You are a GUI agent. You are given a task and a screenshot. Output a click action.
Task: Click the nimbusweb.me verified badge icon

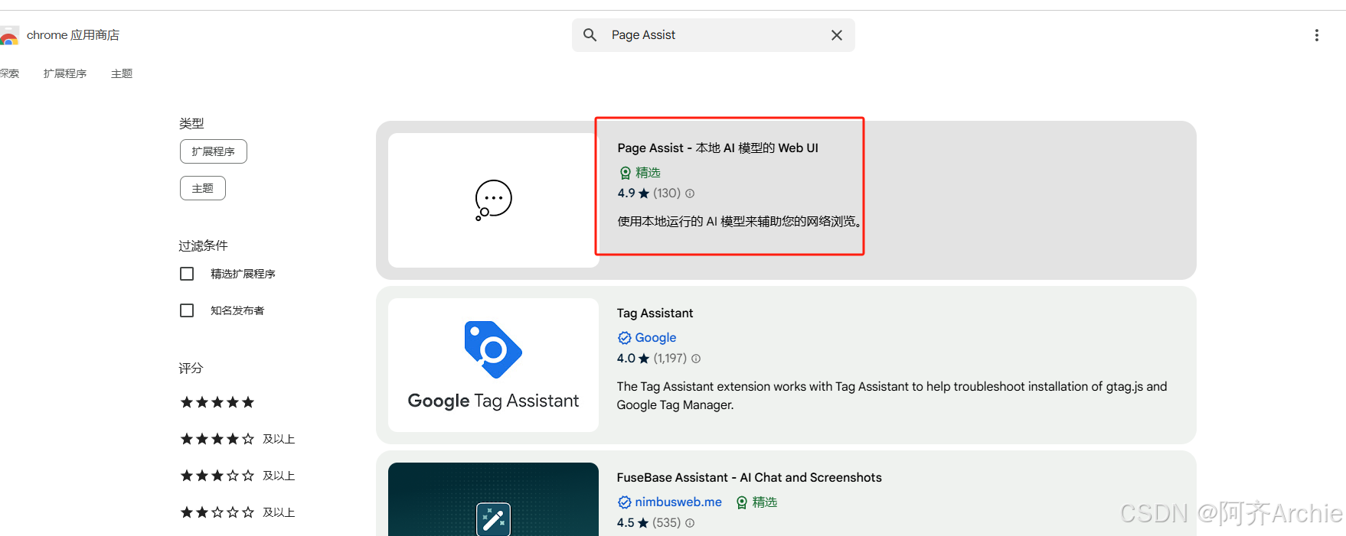pyautogui.click(x=625, y=502)
